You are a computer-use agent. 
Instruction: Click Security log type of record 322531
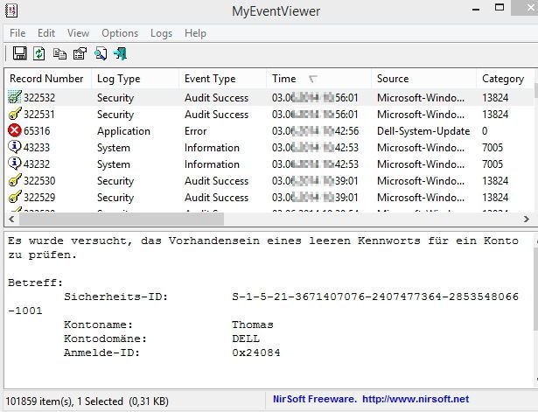(x=115, y=115)
